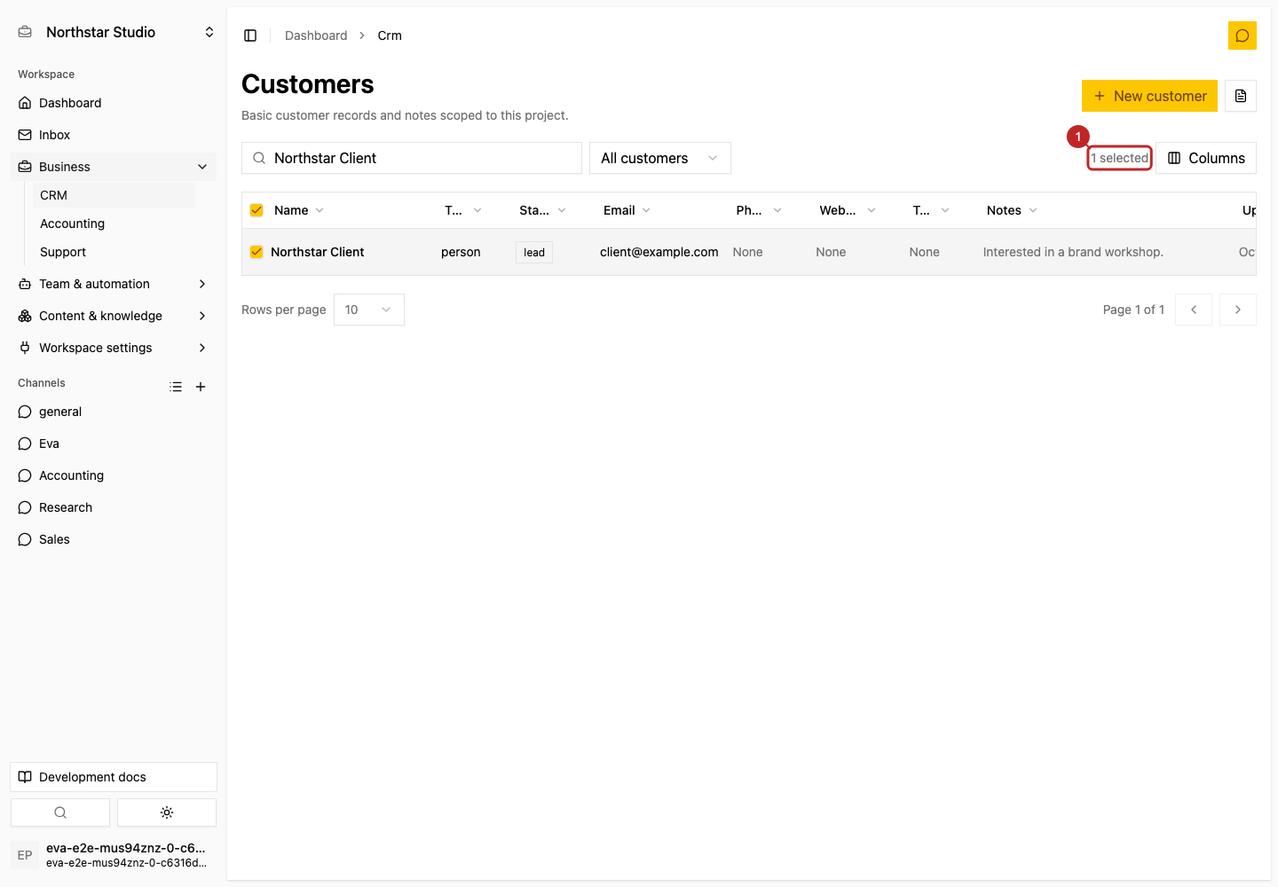Click the lead status badge
Image resolution: width=1278 pixels, height=887 pixels.
[x=534, y=252]
